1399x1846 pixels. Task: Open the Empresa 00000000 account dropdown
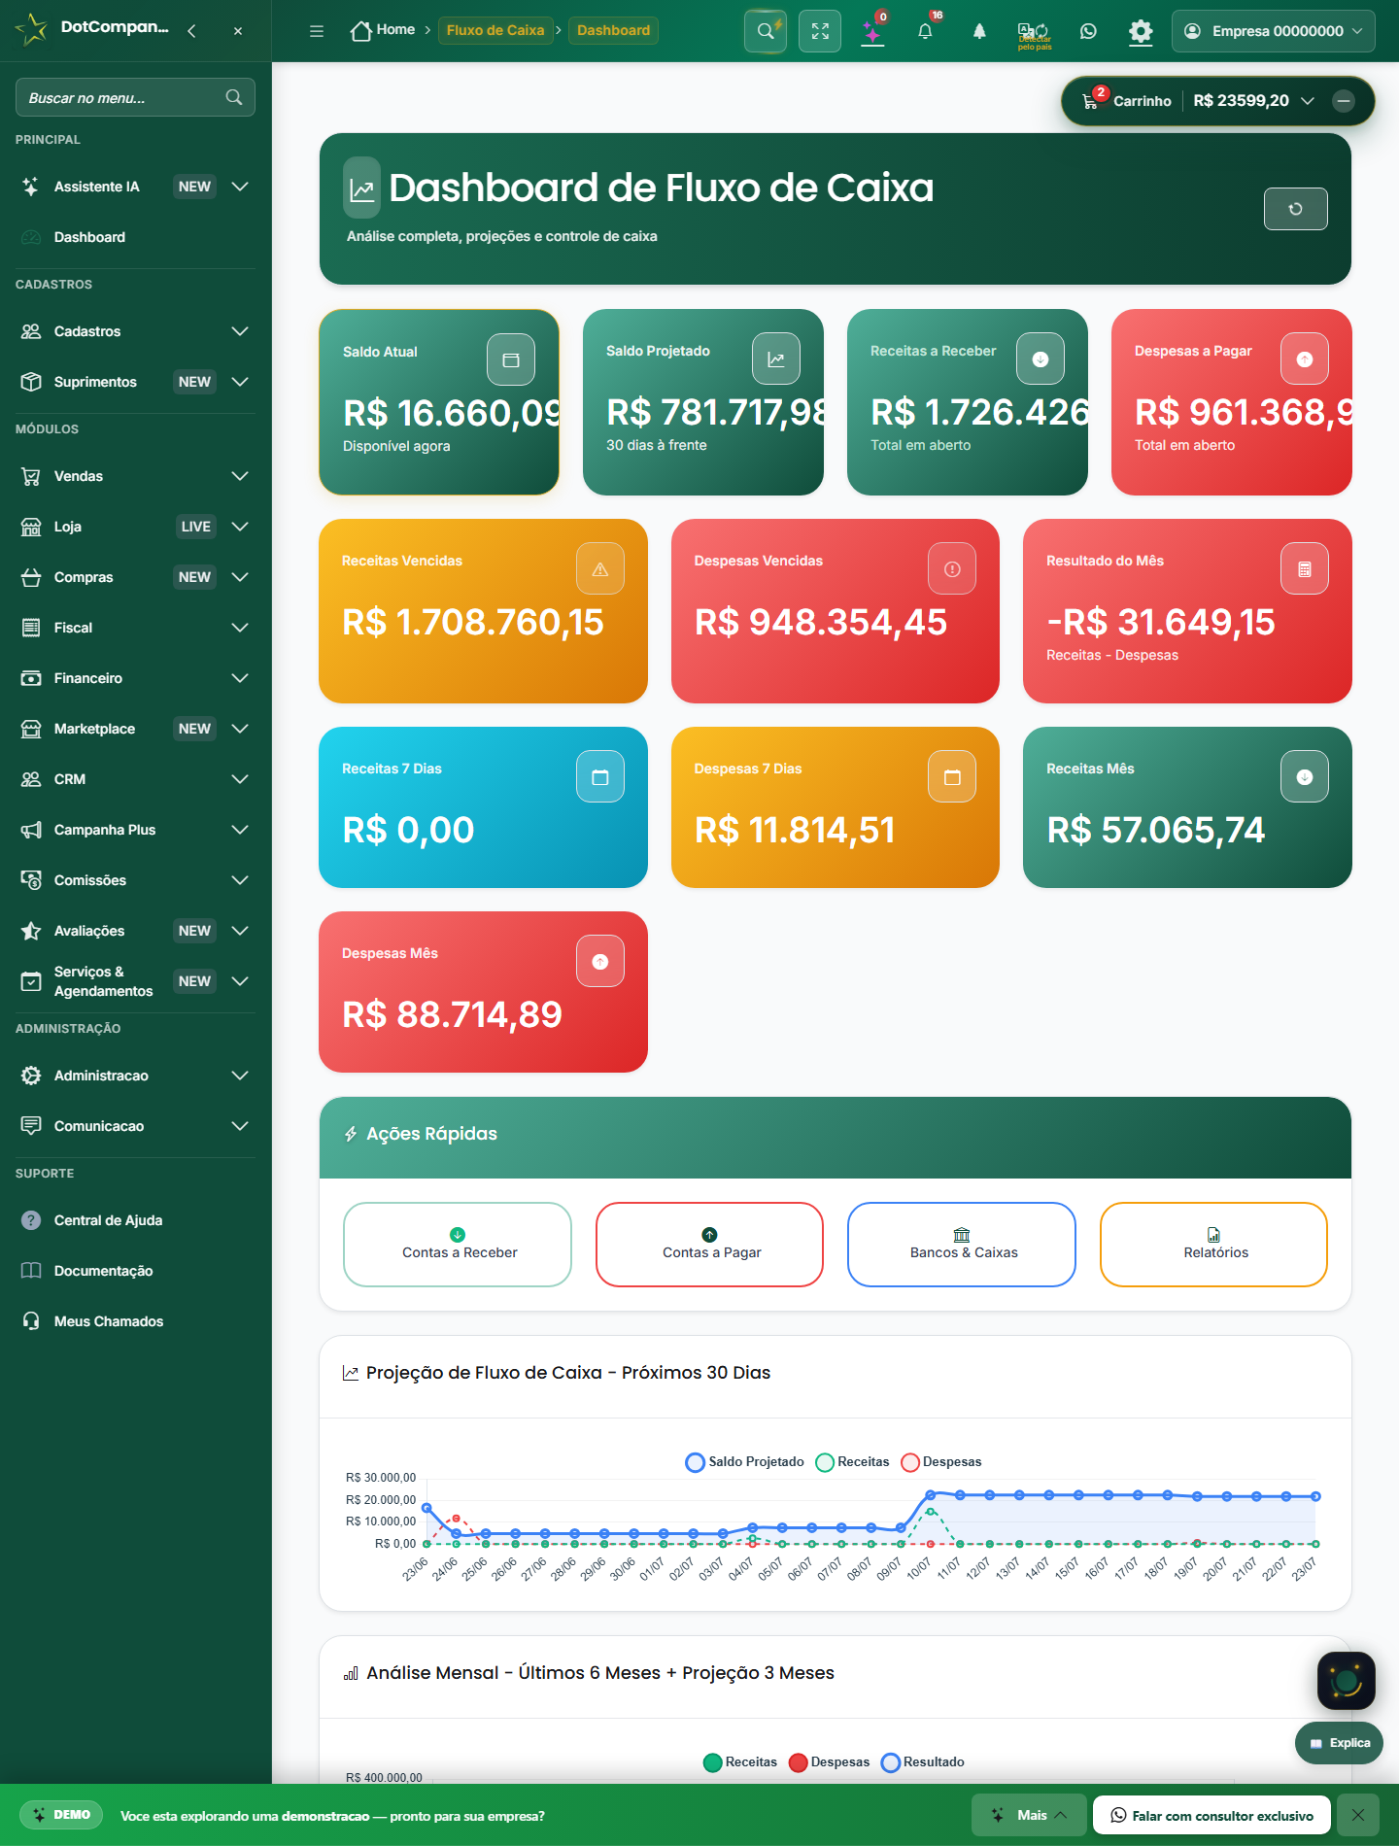click(1274, 31)
